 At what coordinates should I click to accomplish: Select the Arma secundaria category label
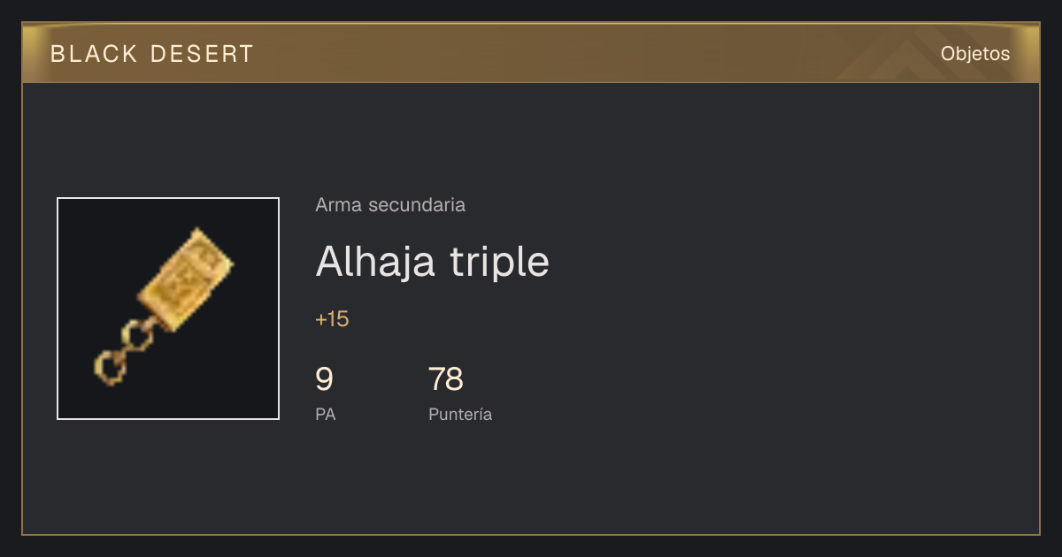point(390,205)
